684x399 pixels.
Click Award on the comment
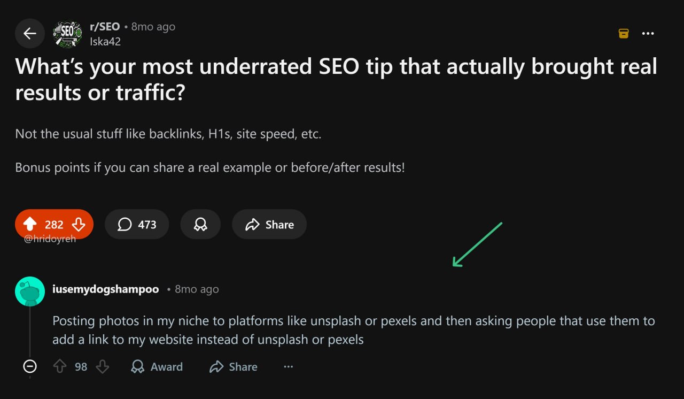pyautogui.click(x=157, y=367)
